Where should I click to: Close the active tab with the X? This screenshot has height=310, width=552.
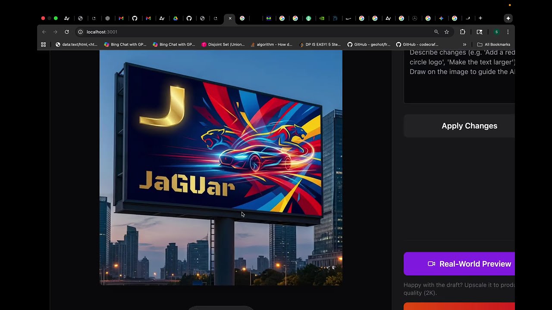[230, 18]
